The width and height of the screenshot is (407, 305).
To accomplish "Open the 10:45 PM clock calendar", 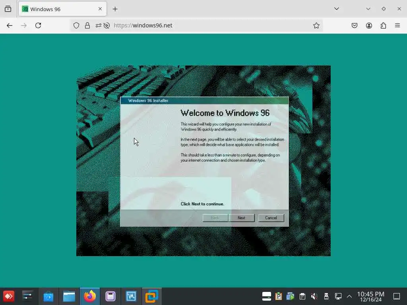I will pos(371,296).
